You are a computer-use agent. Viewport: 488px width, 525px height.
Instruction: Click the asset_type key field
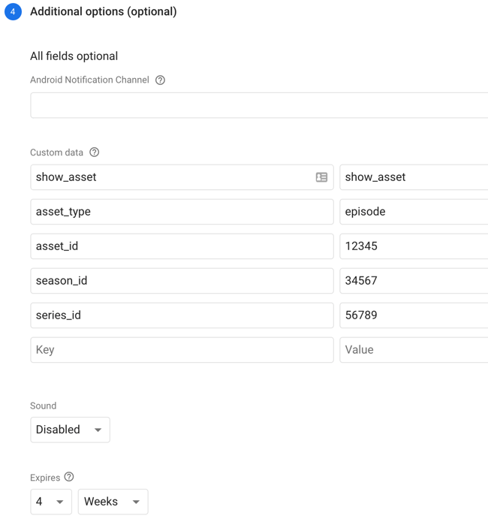(182, 212)
